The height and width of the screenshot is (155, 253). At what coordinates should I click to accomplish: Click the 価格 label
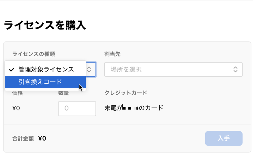[18, 93]
